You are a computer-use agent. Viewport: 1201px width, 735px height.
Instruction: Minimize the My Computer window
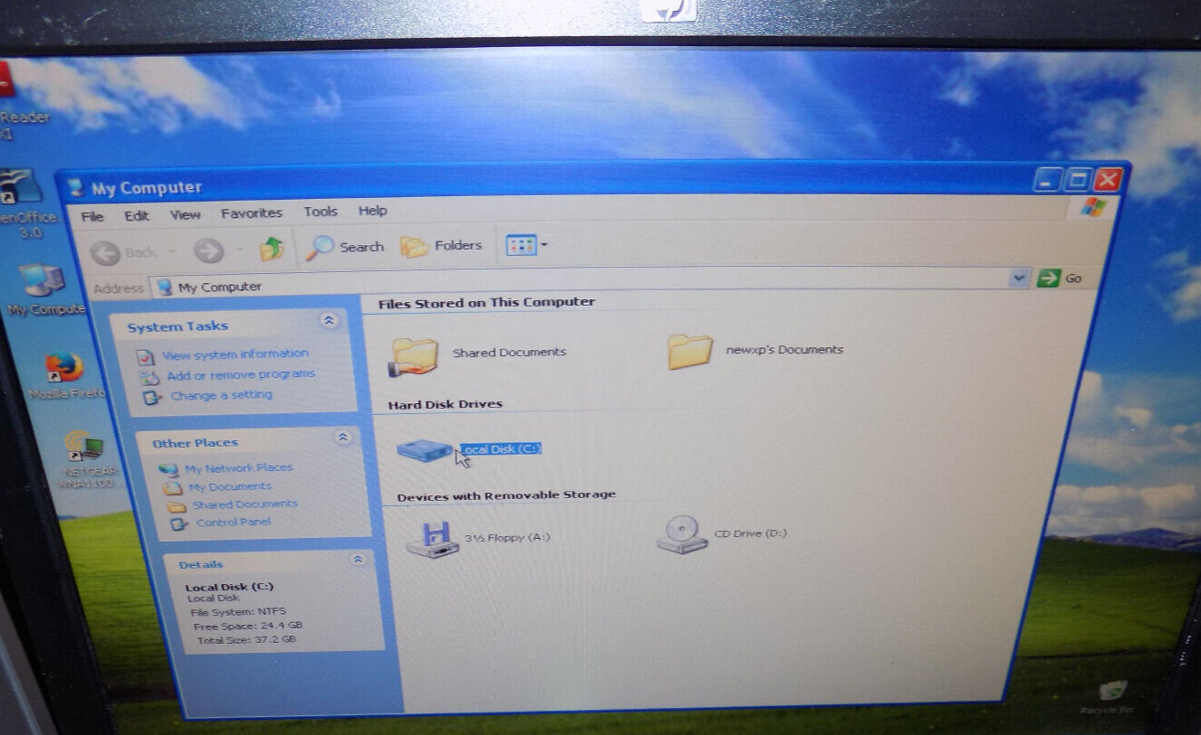tap(1048, 179)
